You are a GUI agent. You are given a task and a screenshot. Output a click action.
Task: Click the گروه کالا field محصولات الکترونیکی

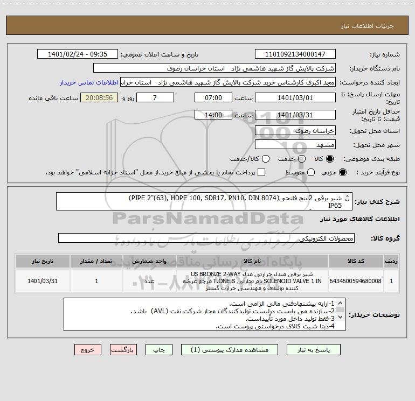(206, 238)
